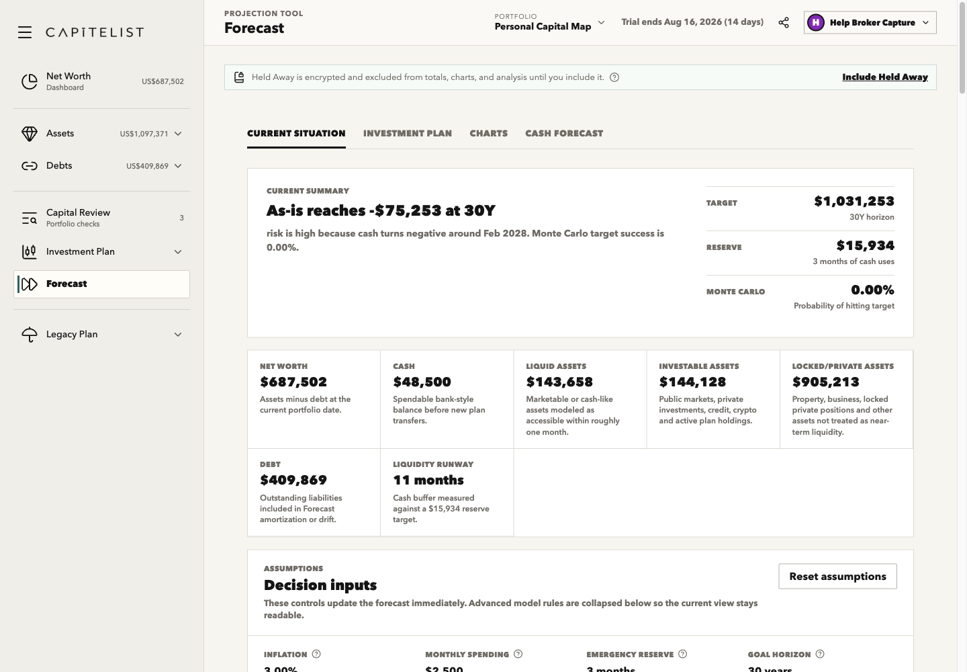Click the Debt $409,869 value

pos(293,480)
